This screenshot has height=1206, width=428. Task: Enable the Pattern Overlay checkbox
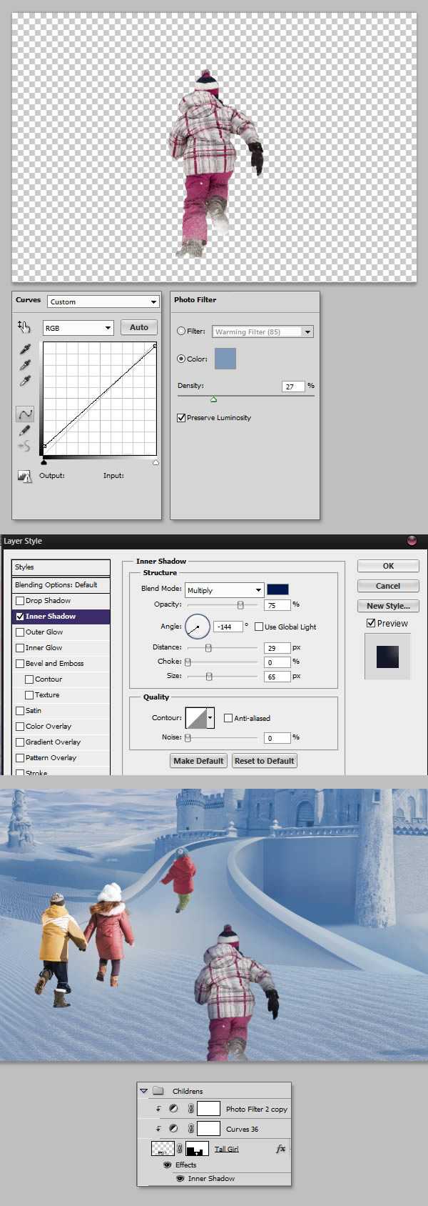coord(20,758)
